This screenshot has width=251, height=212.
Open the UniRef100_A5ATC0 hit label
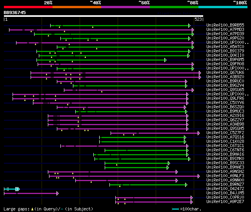coord(225,47)
